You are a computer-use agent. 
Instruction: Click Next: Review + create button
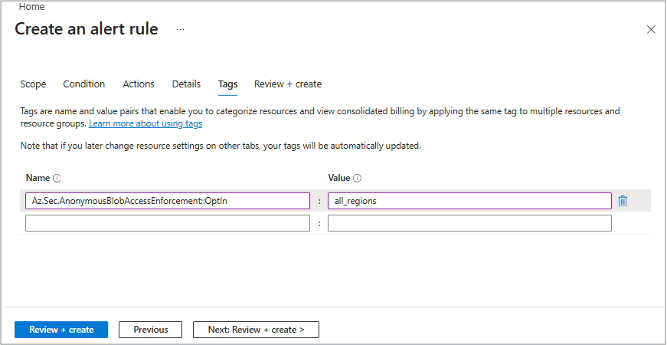point(256,330)
